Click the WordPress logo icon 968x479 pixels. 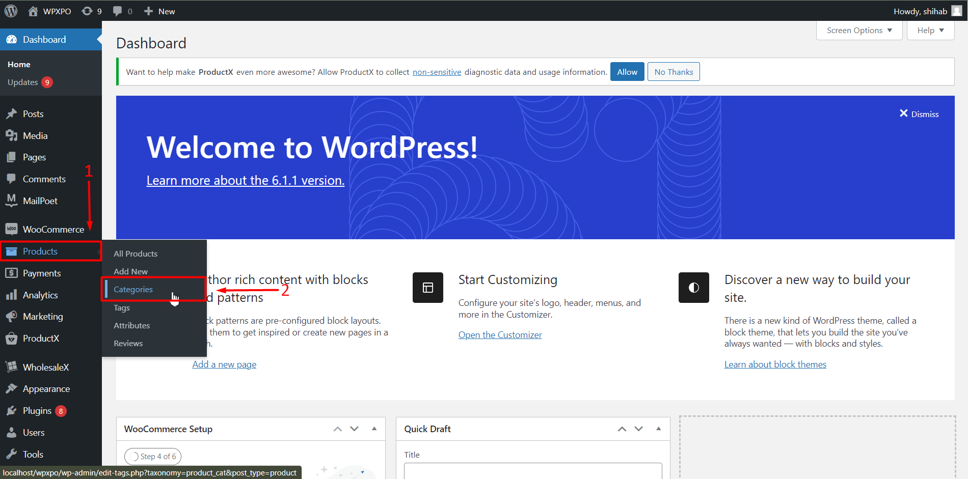(11, 11)
